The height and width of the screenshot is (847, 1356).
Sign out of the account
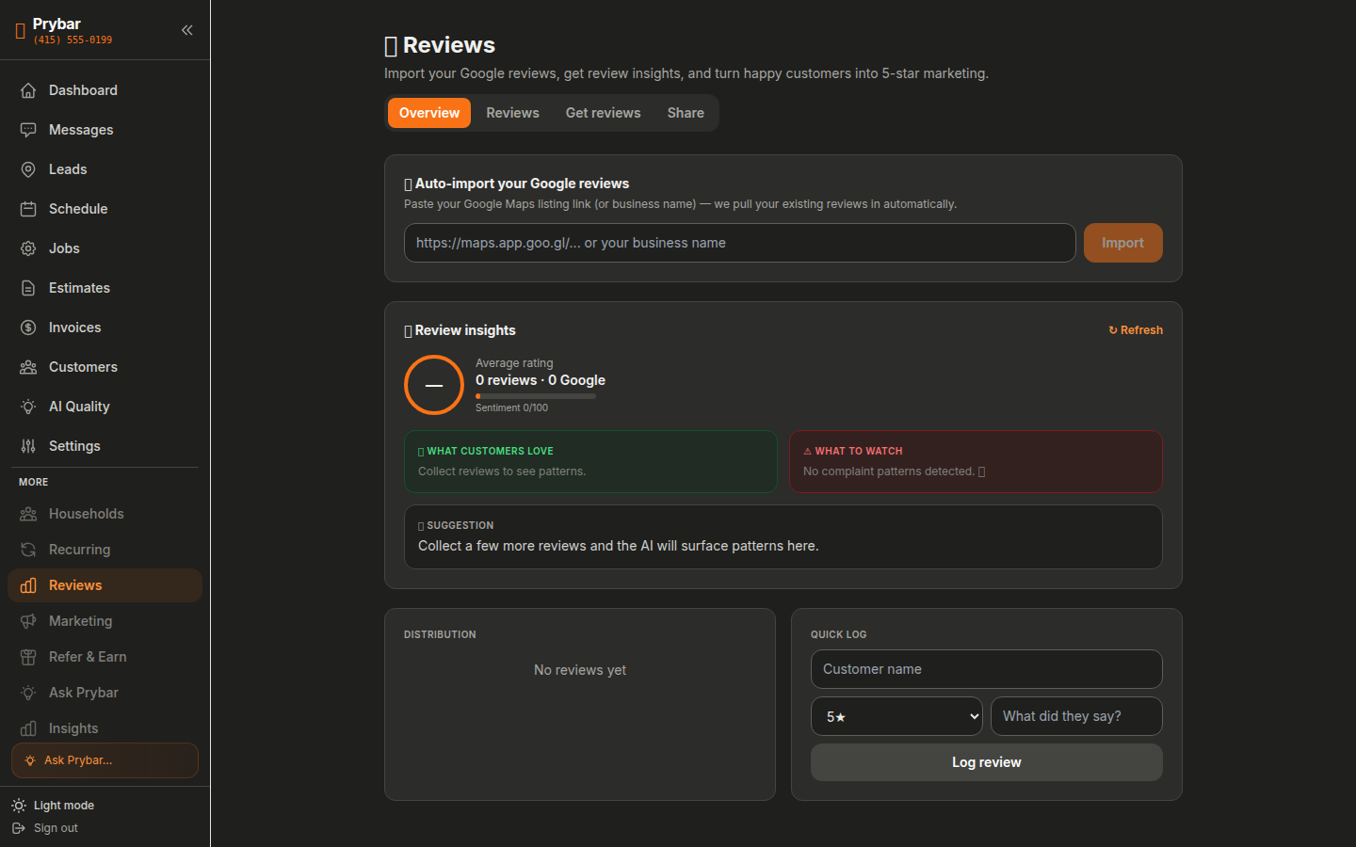coord(45,828)
